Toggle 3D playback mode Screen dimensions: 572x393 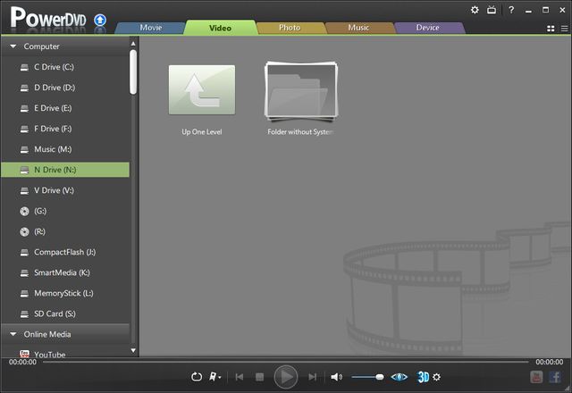(423, 377)
